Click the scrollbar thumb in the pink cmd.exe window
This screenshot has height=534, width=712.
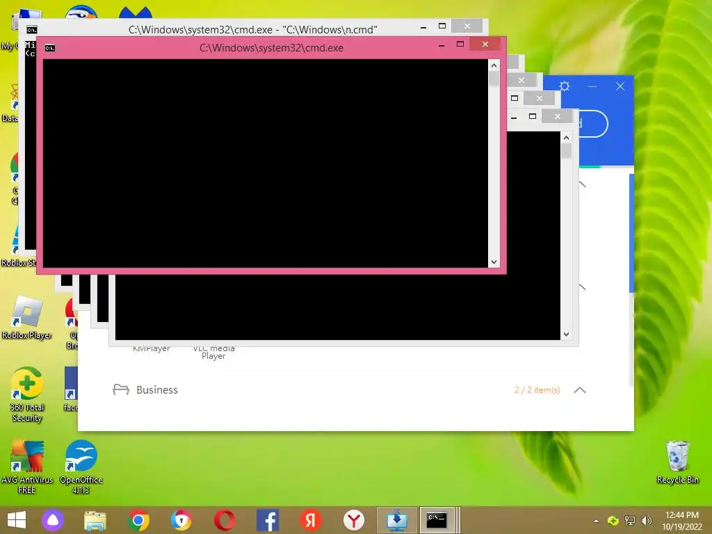pos(494,79)
